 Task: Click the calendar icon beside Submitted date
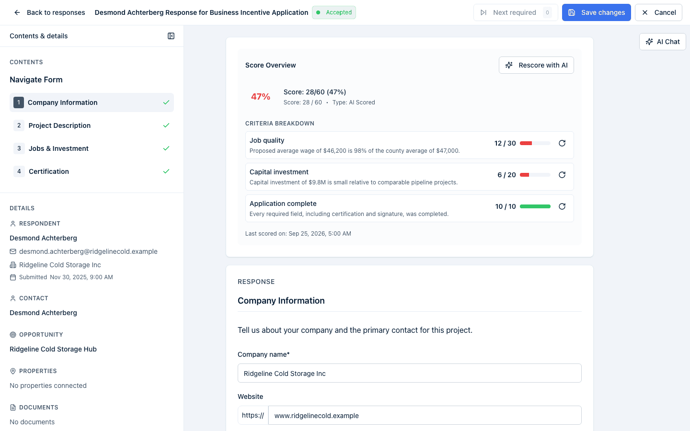pos(13,277)
